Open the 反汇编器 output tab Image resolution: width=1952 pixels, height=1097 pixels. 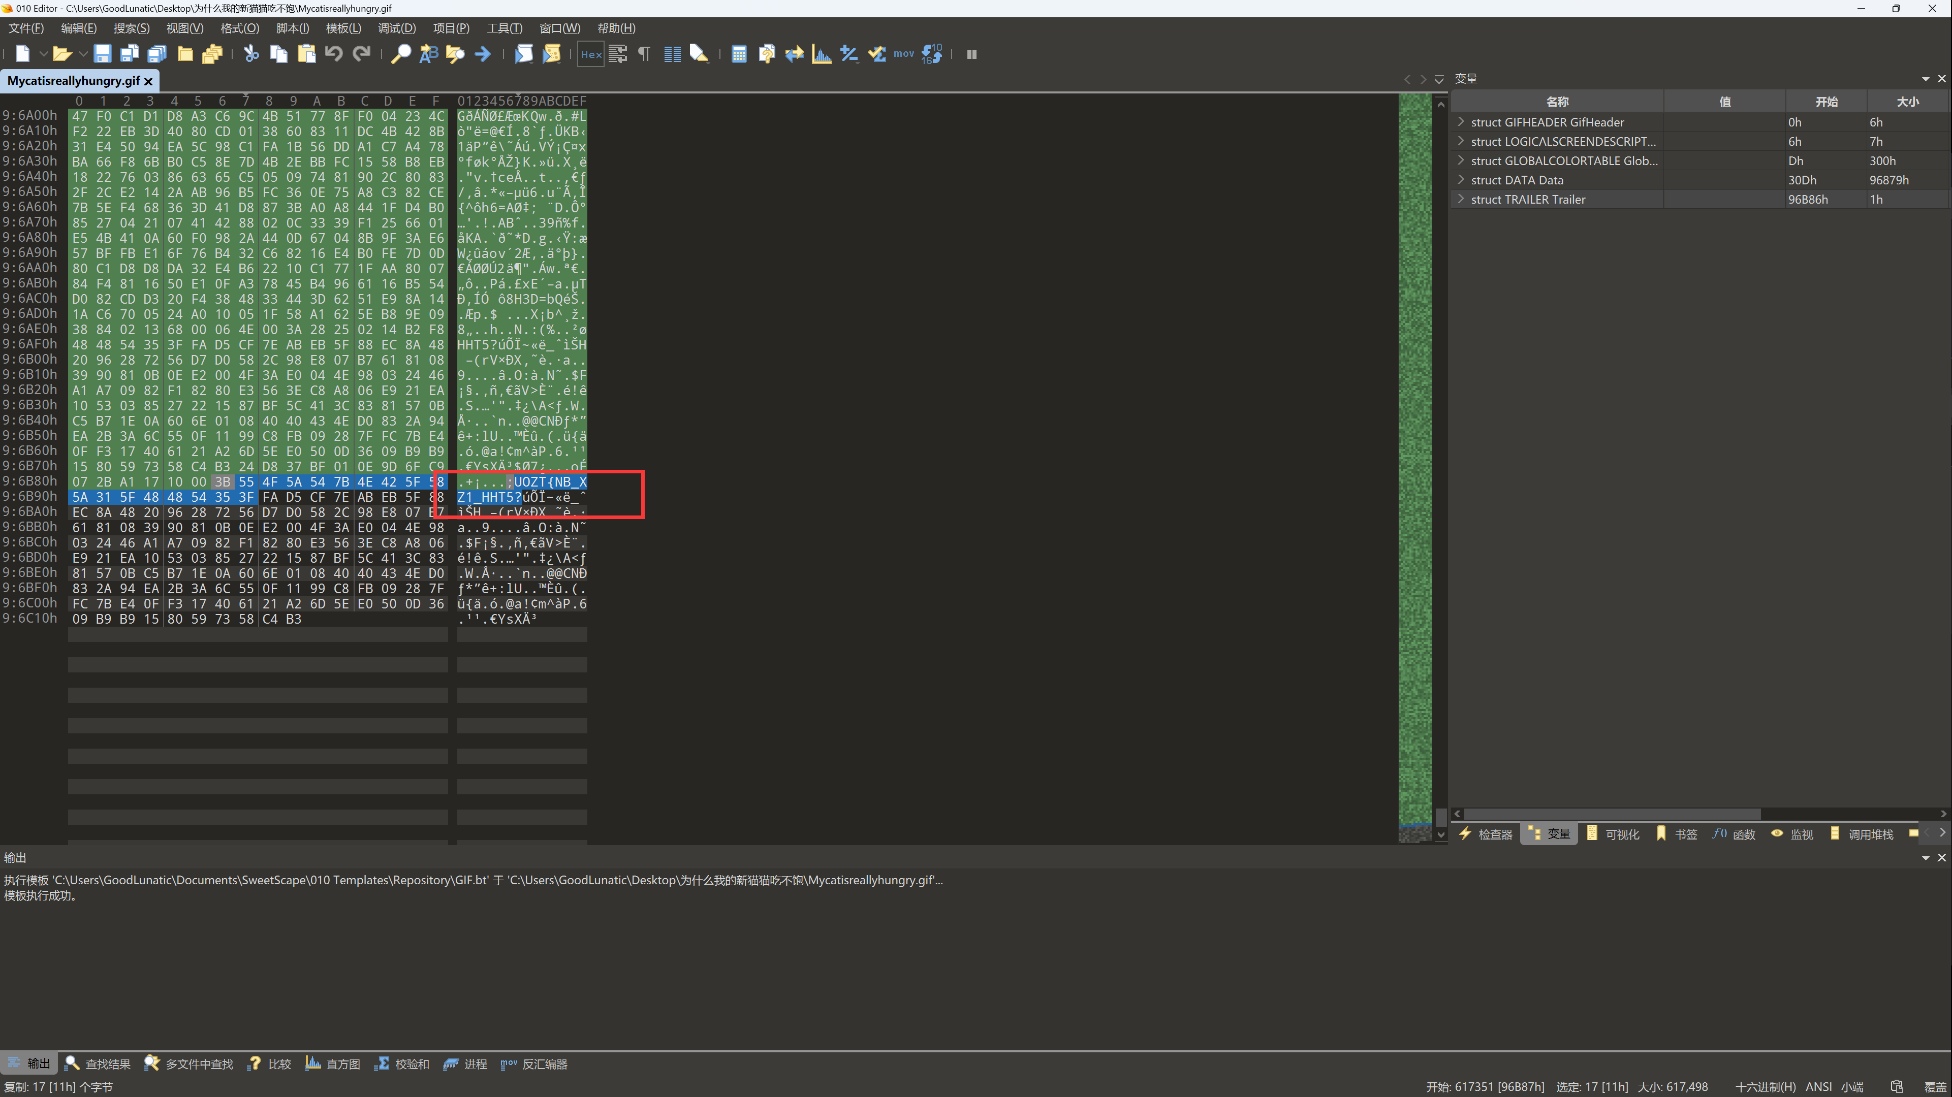coord(534,1063)
